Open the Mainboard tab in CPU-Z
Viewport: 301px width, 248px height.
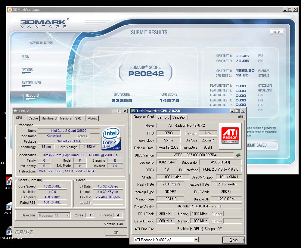tap(49, 118)
